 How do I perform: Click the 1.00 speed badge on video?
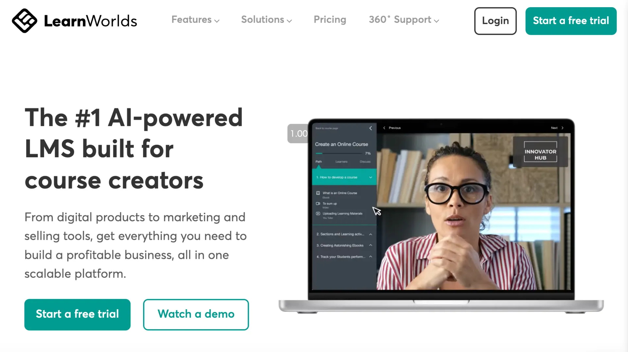click(298, 133)
